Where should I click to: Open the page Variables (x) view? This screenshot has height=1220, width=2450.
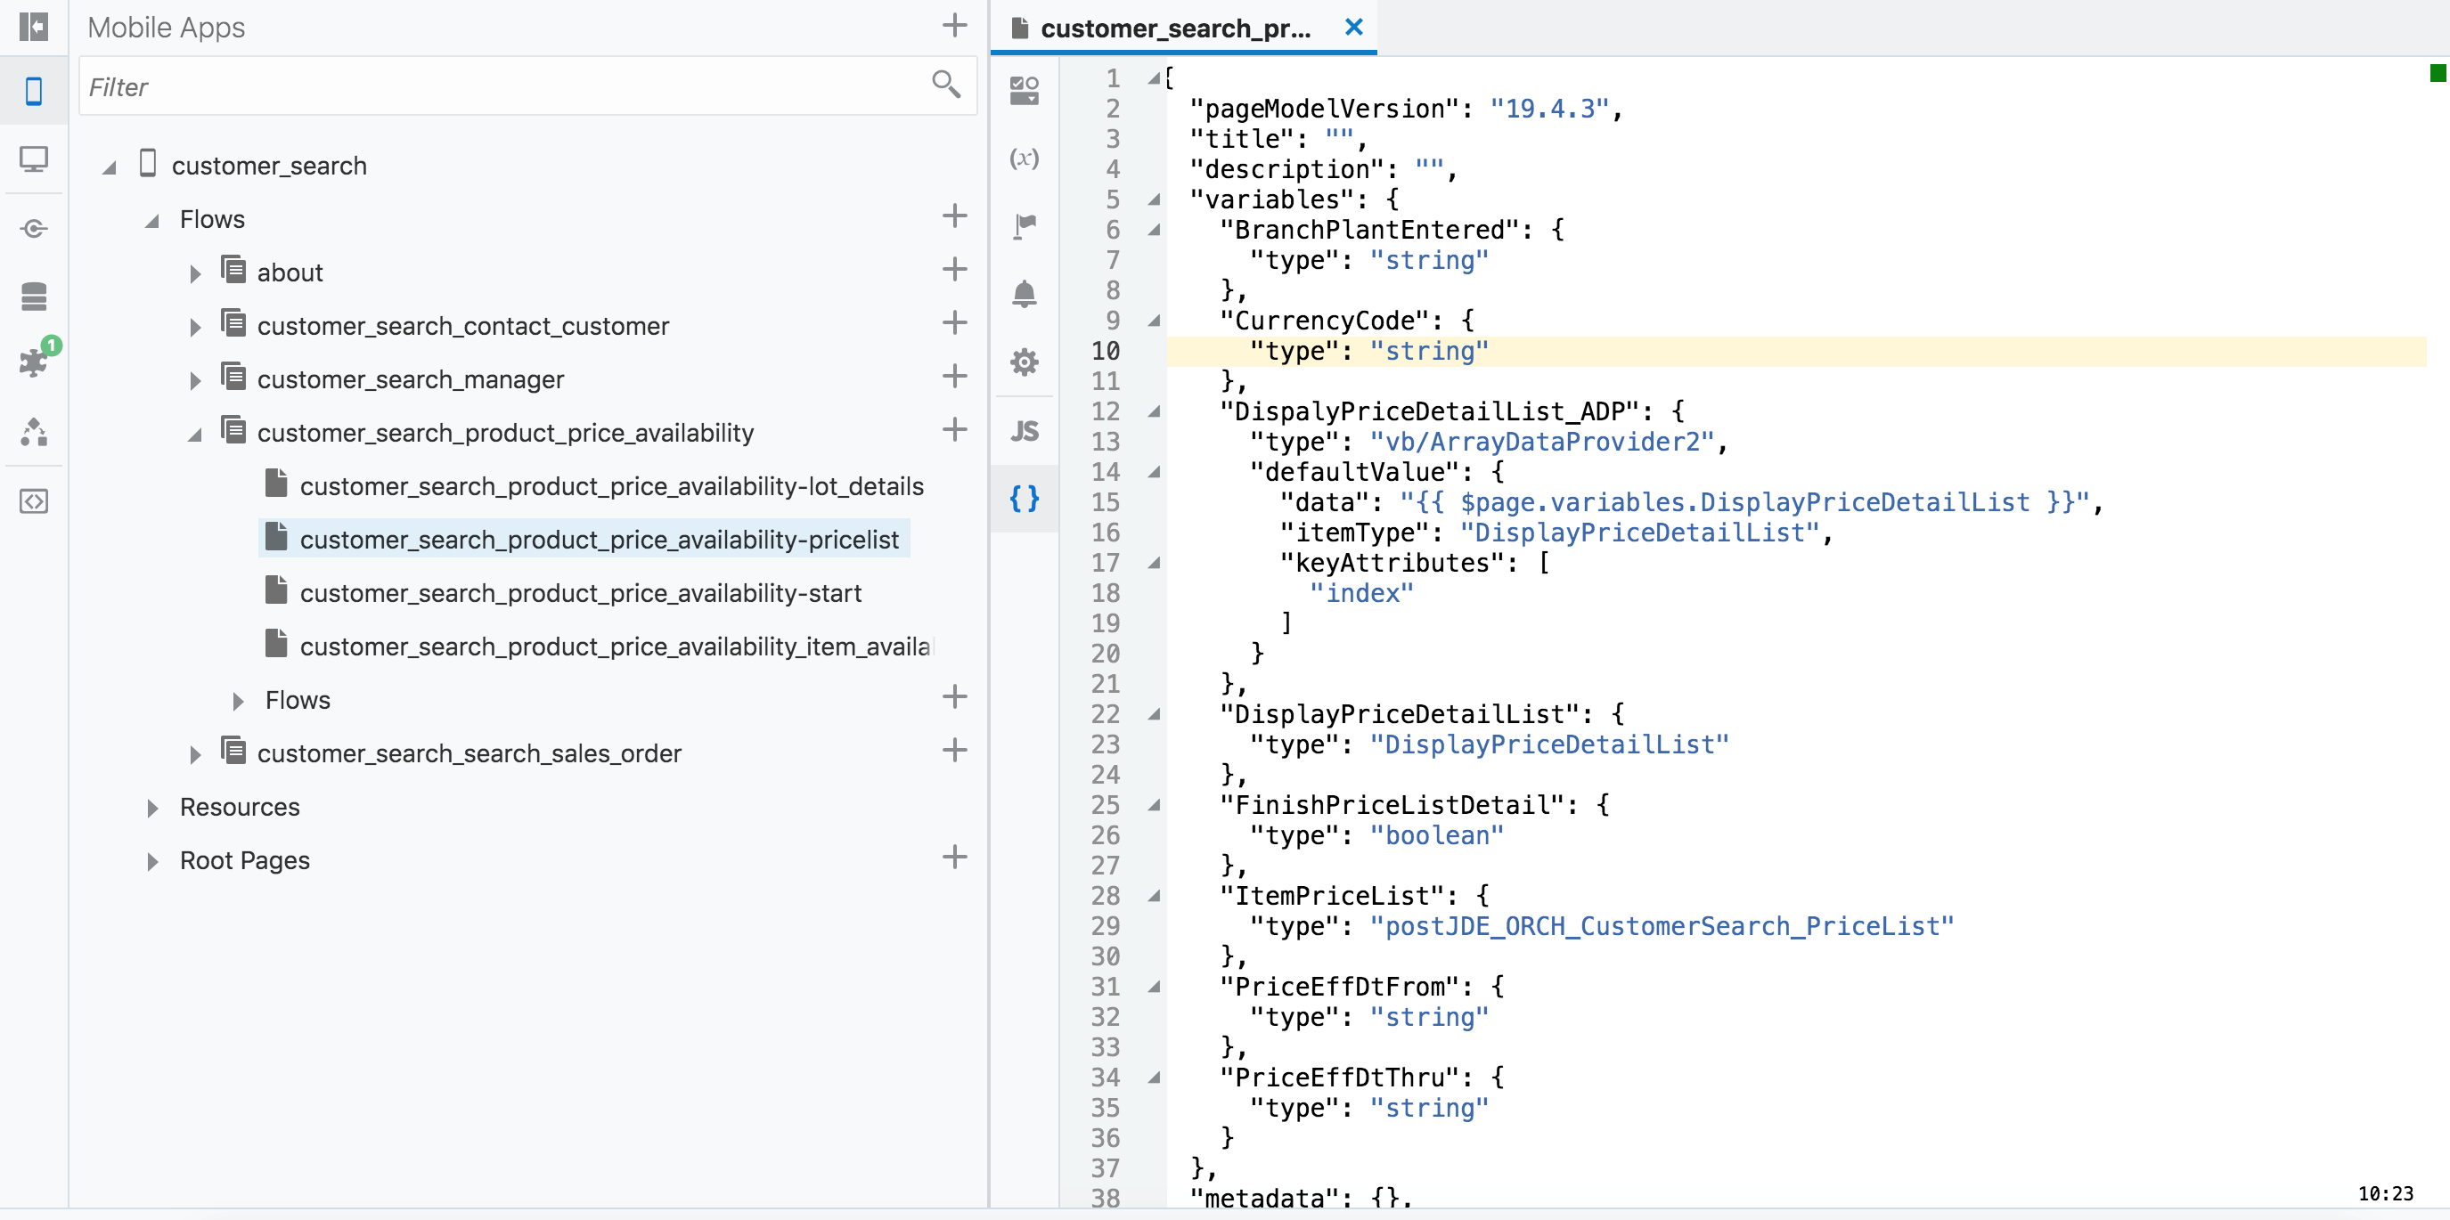1025,158
